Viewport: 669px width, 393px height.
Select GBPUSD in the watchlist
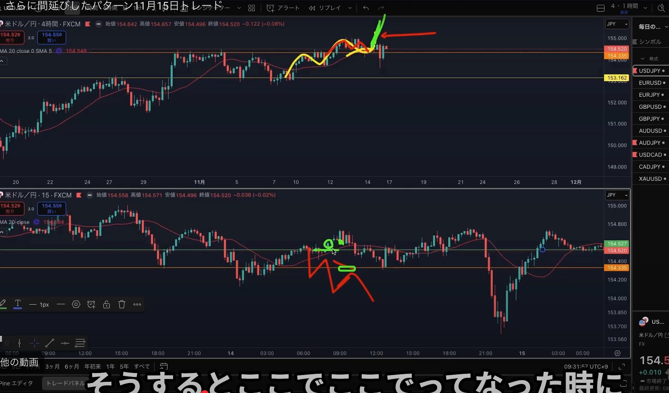pyautogui.click(x=651, y=107)
